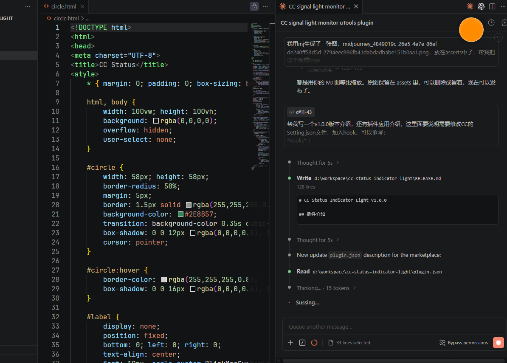The image size is (507, 363).
Task: Click the 'Sussing...' status text
Action: [307, 303]
